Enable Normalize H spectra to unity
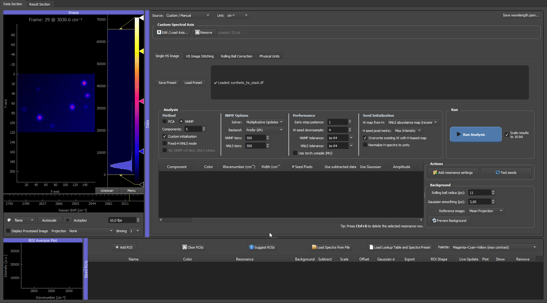Screen dimensions: 547x303 365,145
